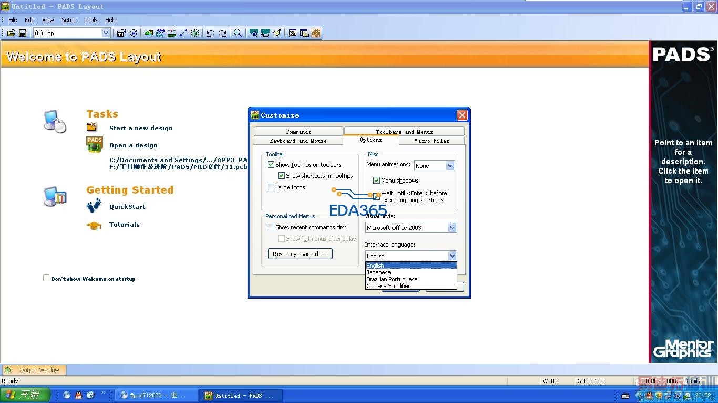Open the Setup menu
718x403 pixels.
click(x=69, y=20)
